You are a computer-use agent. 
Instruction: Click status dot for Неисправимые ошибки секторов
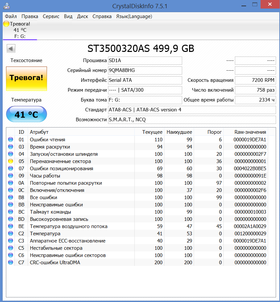point(11,255)
